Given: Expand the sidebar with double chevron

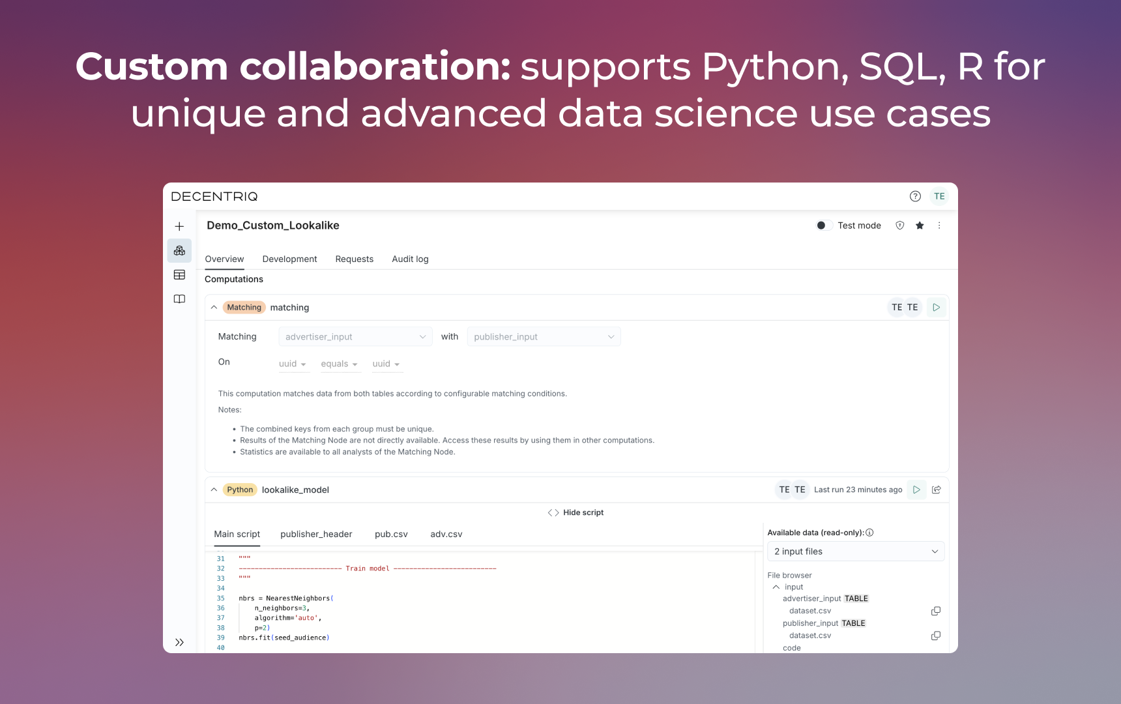Looking at the screenshot, I should (x=179, y=643).
